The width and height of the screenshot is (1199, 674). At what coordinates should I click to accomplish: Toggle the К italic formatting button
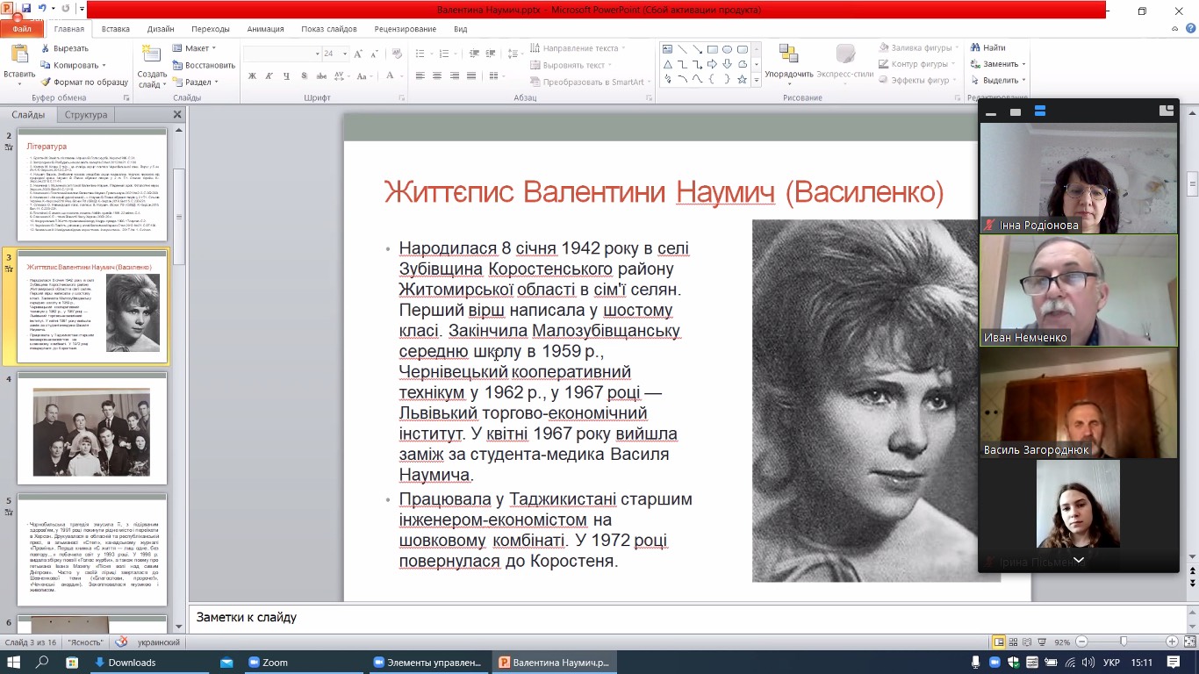[x=269, y=76]
